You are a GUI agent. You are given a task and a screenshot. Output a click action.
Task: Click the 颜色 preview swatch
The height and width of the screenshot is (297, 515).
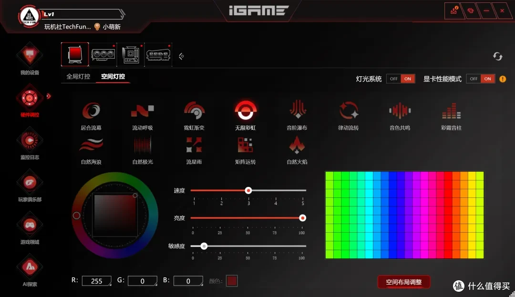[232, 281]
